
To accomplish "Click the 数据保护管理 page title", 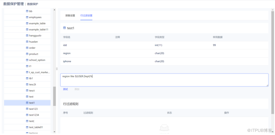I will [14, 4].
